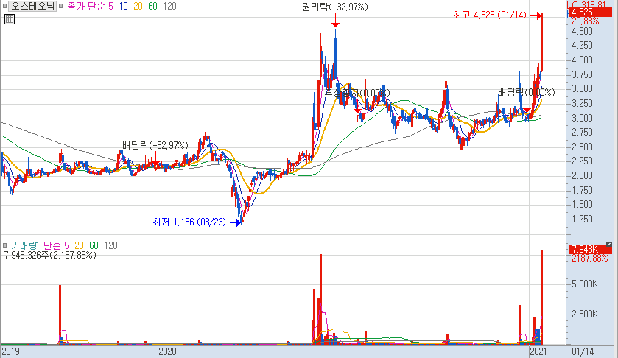Click the 4,000 price axis label
618x358 pixels.
(582, 60)
